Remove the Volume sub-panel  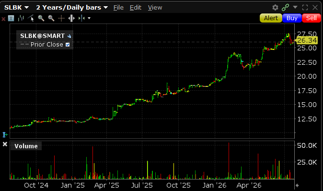(x=5, y=144)
